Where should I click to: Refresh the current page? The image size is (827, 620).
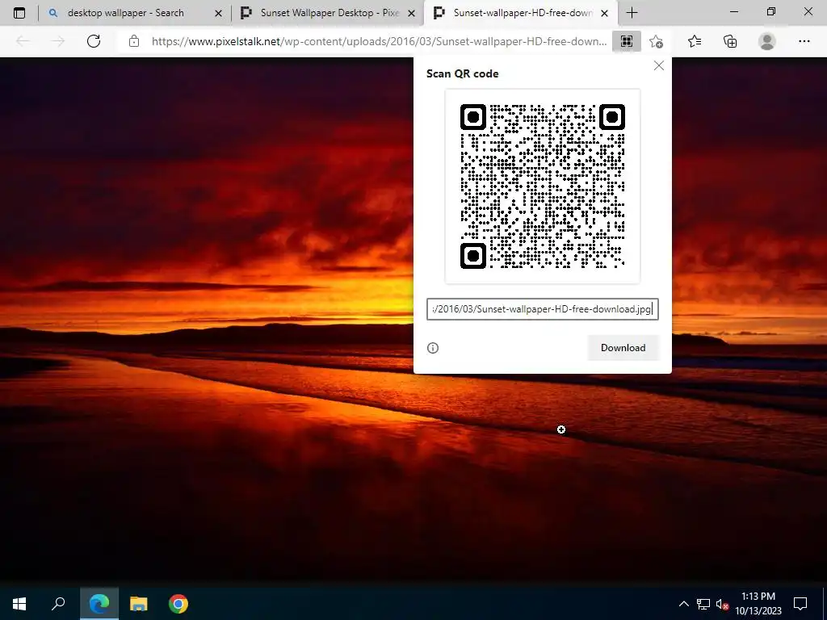point(94,41)
